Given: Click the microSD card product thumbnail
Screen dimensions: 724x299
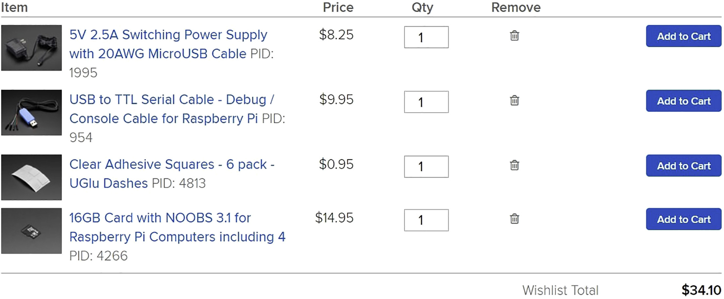Looking at the screenshot, I should (31, 231).
